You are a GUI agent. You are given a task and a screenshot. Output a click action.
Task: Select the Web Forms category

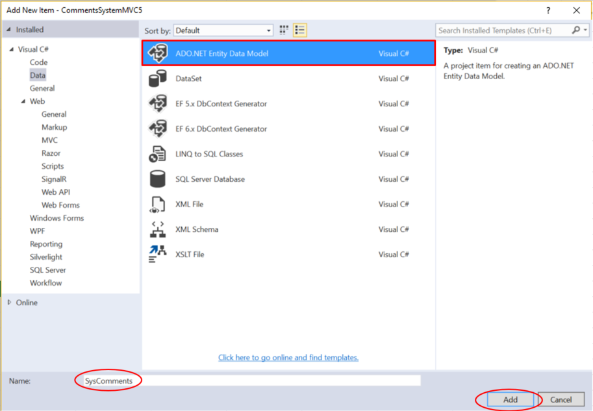point(60,205)
